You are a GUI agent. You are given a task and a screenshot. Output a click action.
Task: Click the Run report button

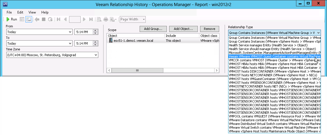(x=12, y=19)
